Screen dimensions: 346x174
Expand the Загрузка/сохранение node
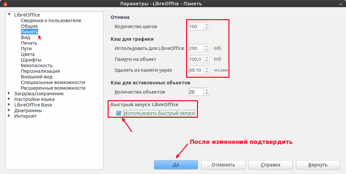click(x=9, y=93)
